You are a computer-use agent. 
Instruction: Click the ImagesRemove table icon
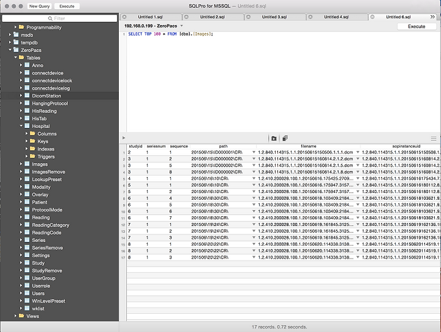coord(28,172)
